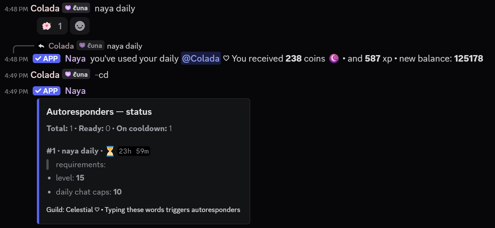This screenshot has width=495, height=228.
Task: Click the Luna tag next to the -cd message
Action: coord(76,75)
